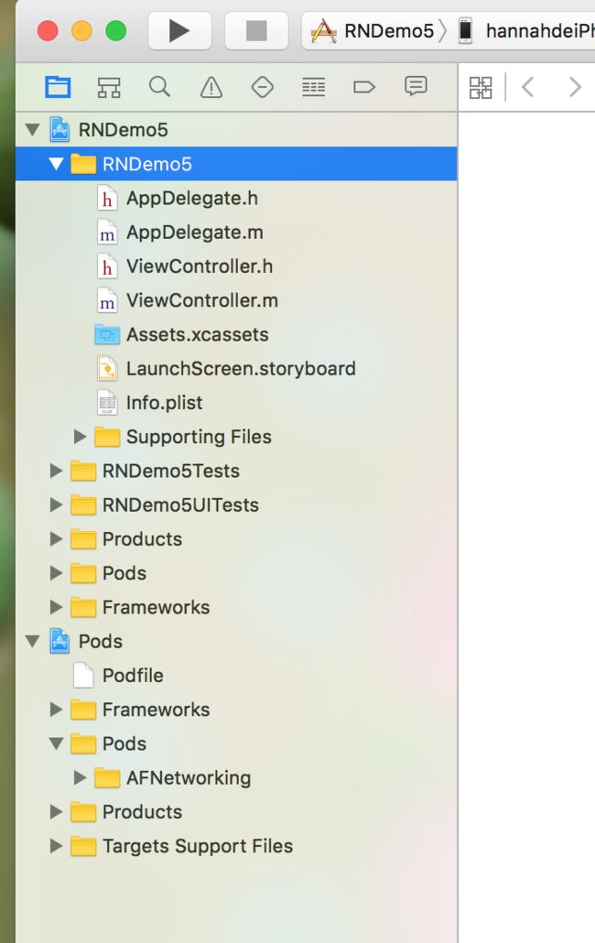Open the Debug navigator

tap(314, 87)
